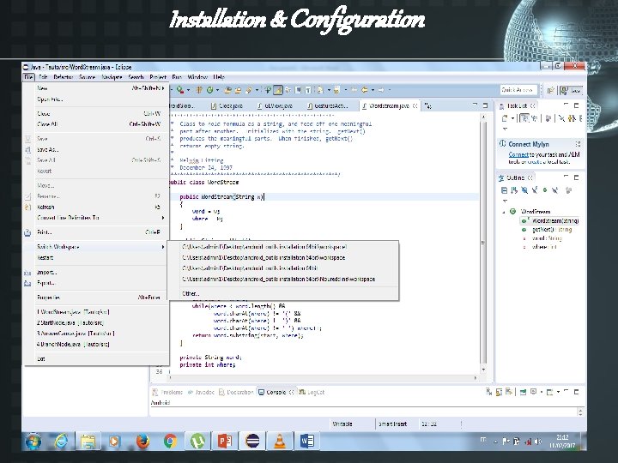
Task: Open the Help menu
Action: coord(219,77)
